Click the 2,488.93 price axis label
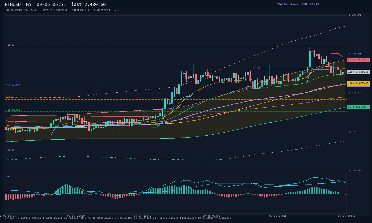This screenshot has height=223, width=372. coord(355,54)
